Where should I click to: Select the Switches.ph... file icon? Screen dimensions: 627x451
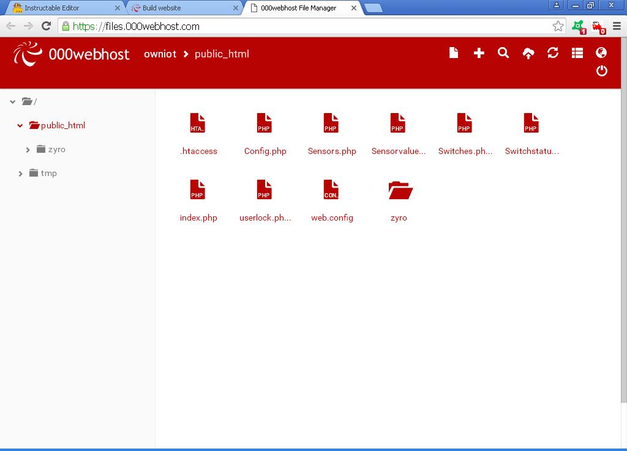pos(465,123)
